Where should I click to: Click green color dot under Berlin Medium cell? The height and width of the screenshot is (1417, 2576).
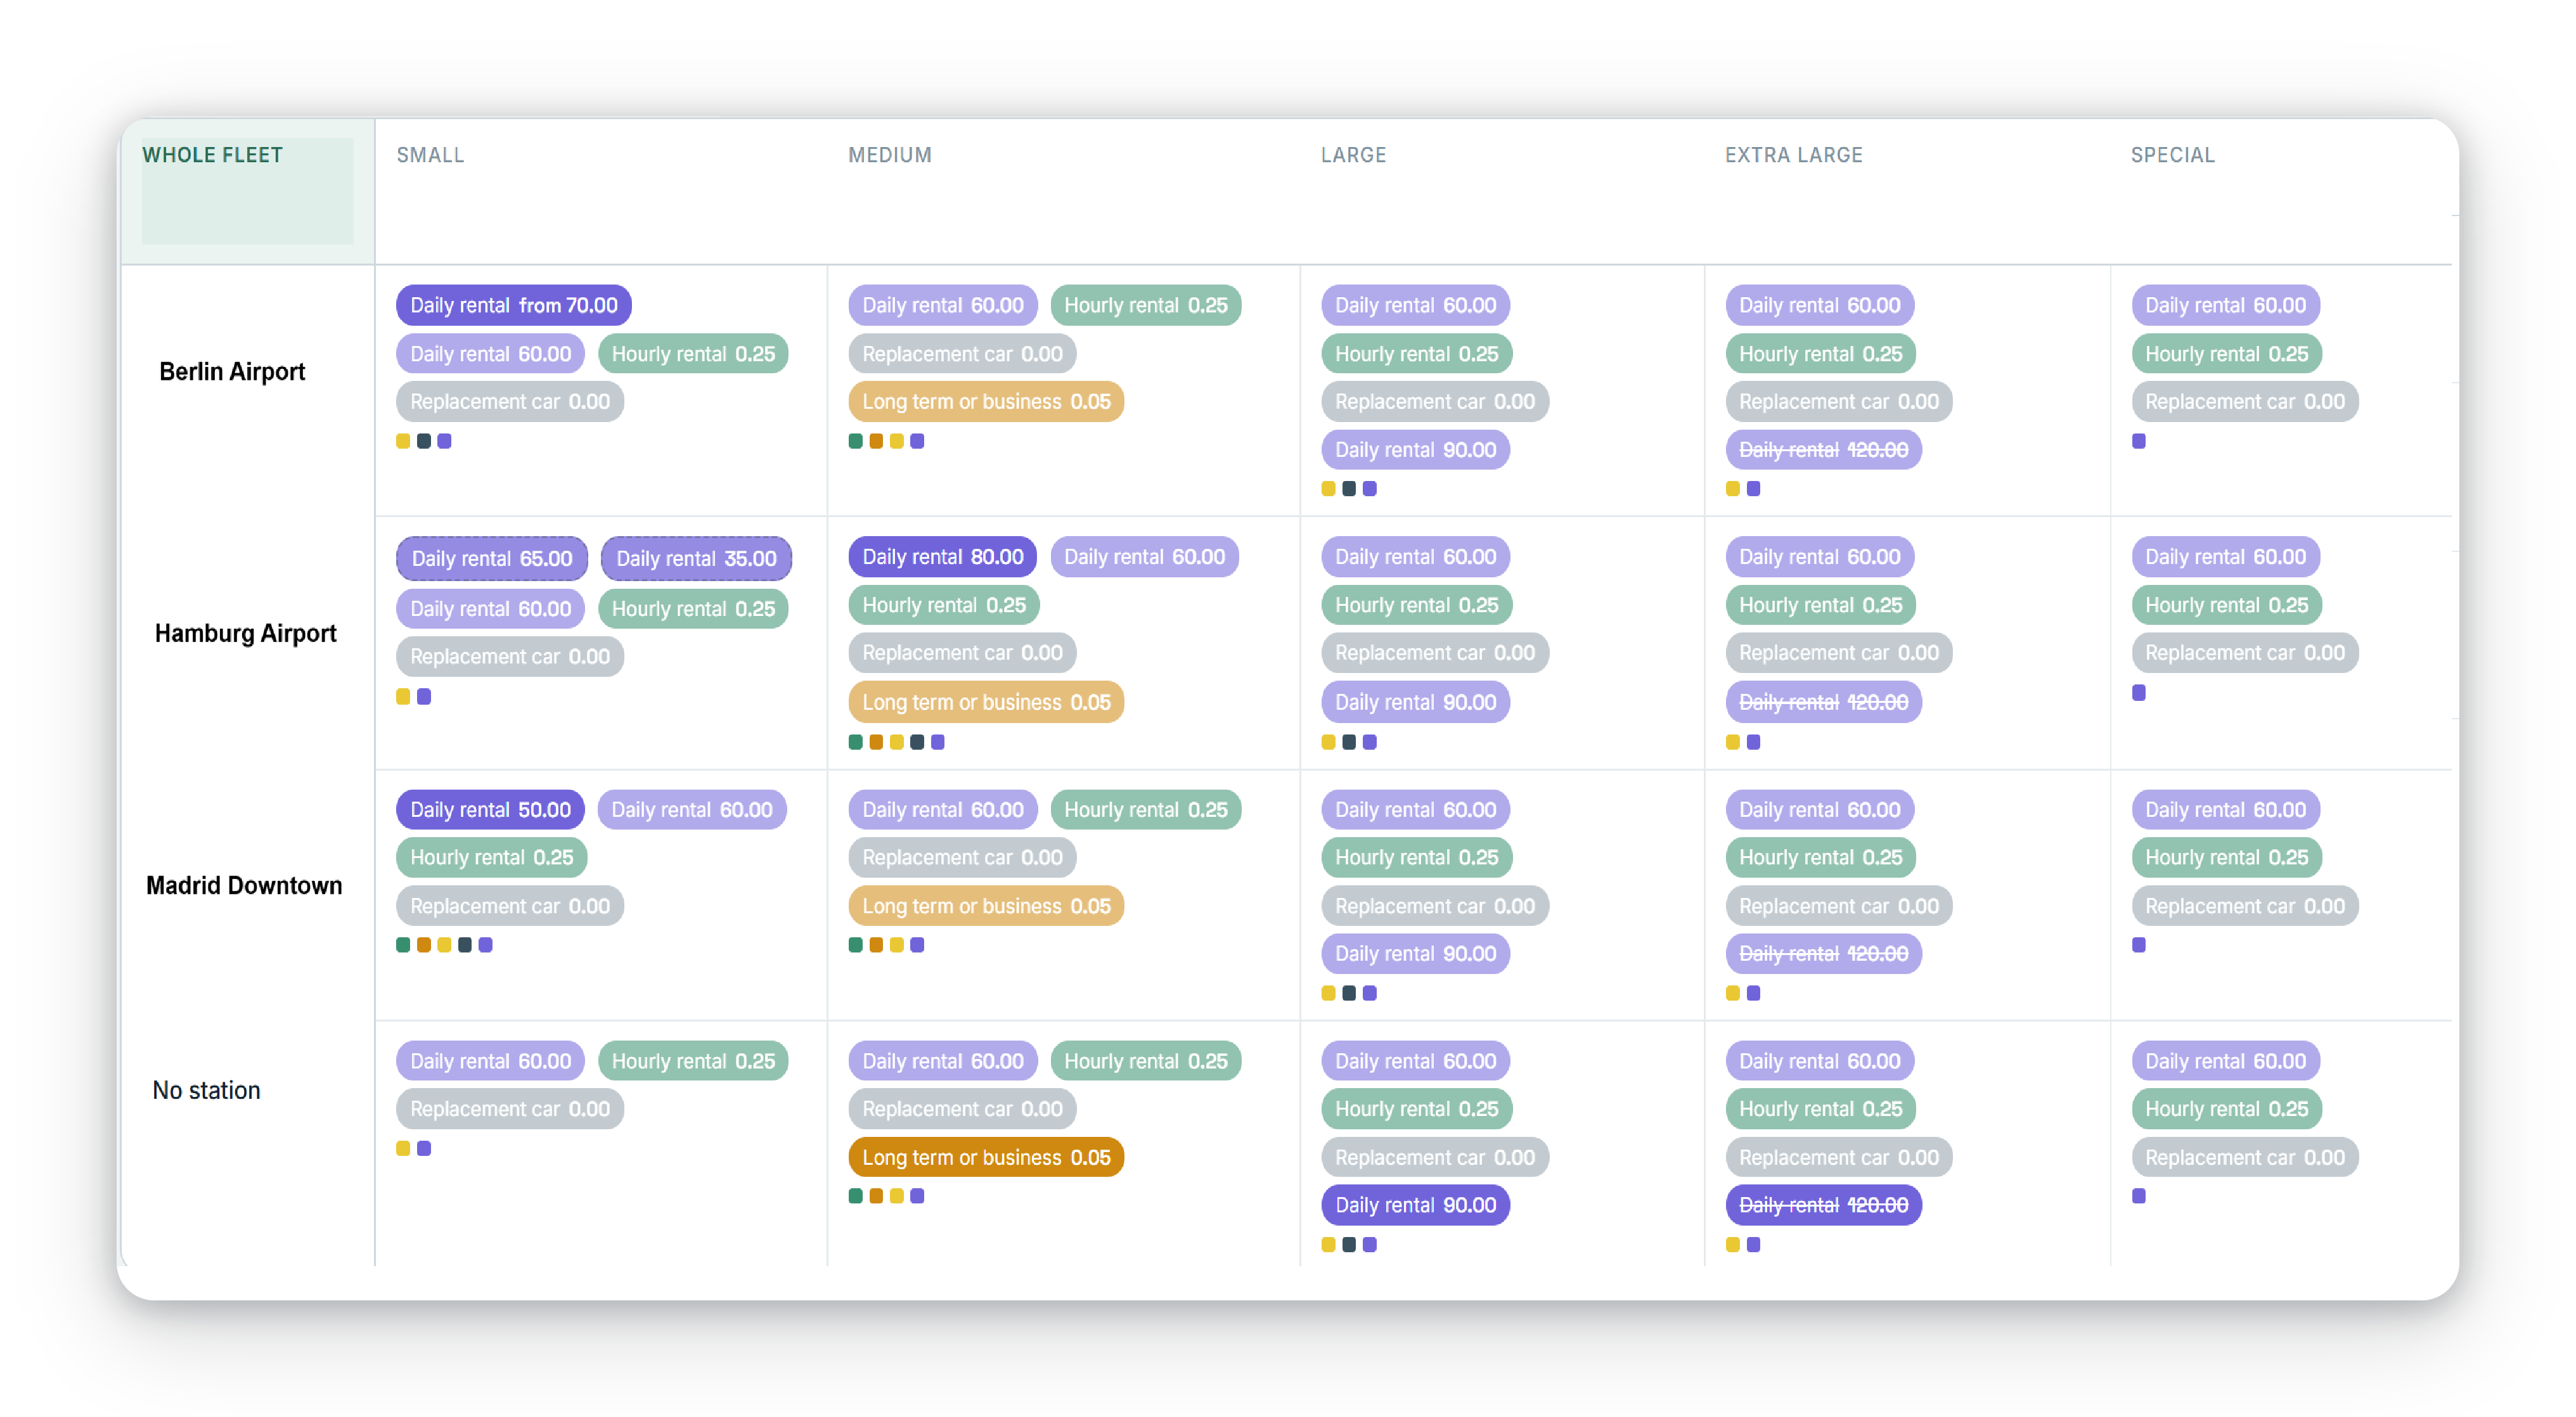click(855, 441)
